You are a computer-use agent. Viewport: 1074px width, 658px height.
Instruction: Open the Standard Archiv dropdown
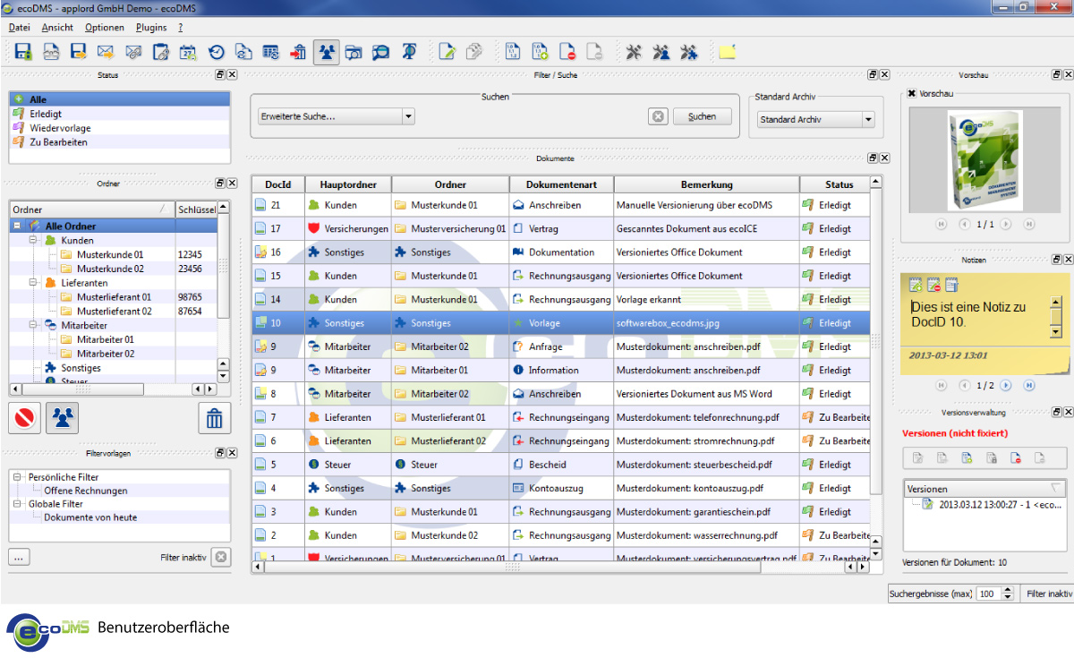click(x=867, y=119)
